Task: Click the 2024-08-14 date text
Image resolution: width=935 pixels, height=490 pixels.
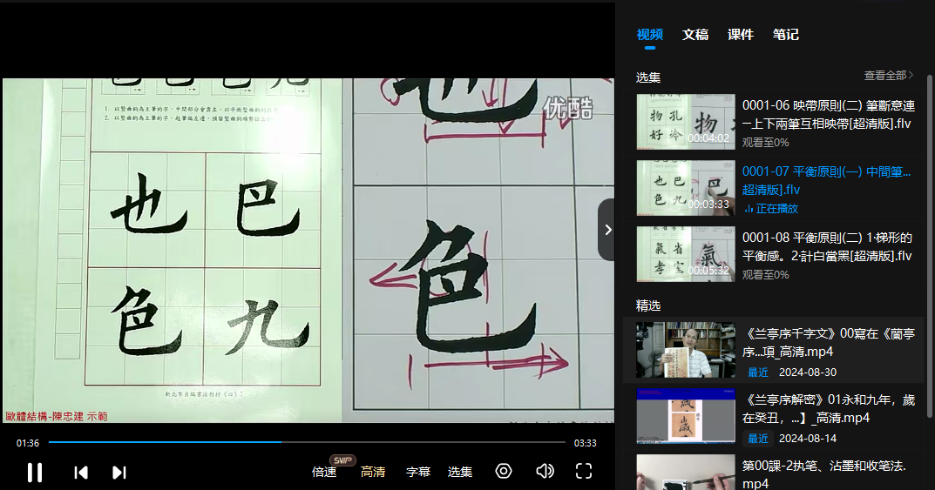Action: [x=808, y=438]
